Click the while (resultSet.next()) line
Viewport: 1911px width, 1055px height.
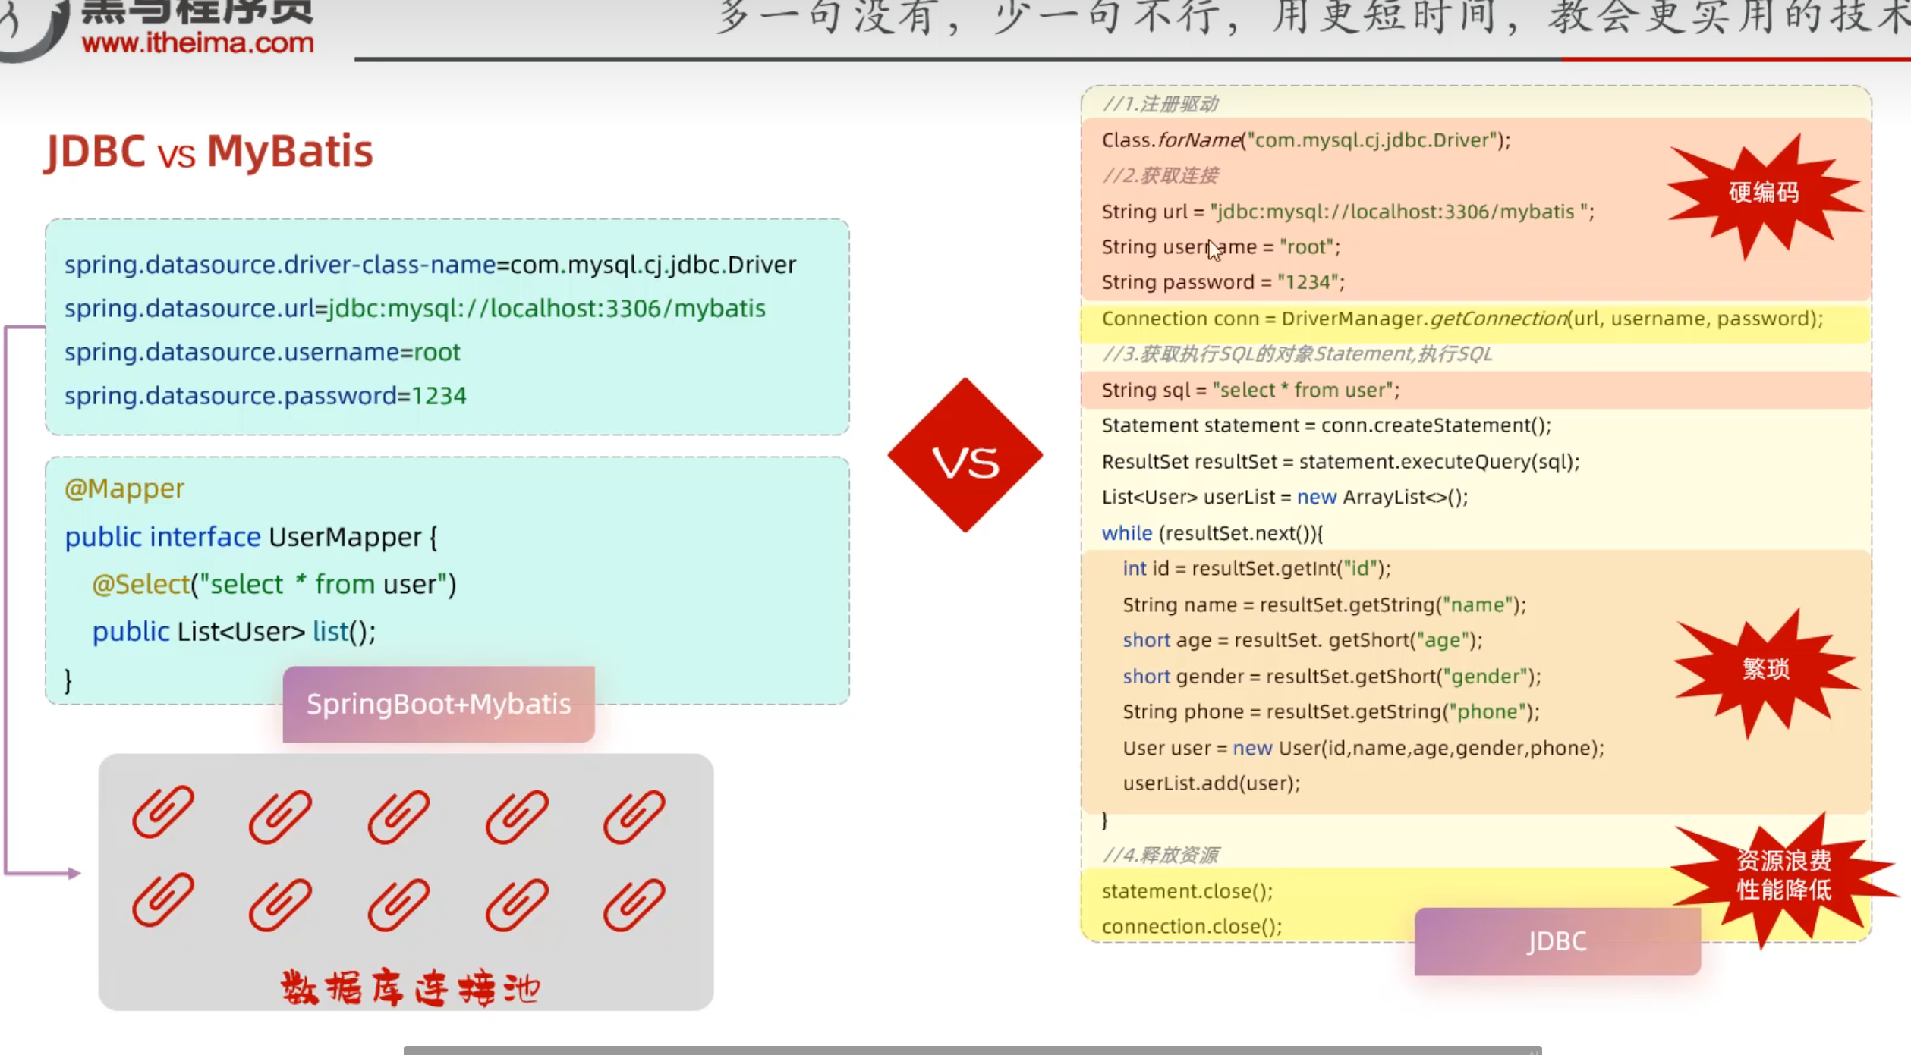(1212, 533)
